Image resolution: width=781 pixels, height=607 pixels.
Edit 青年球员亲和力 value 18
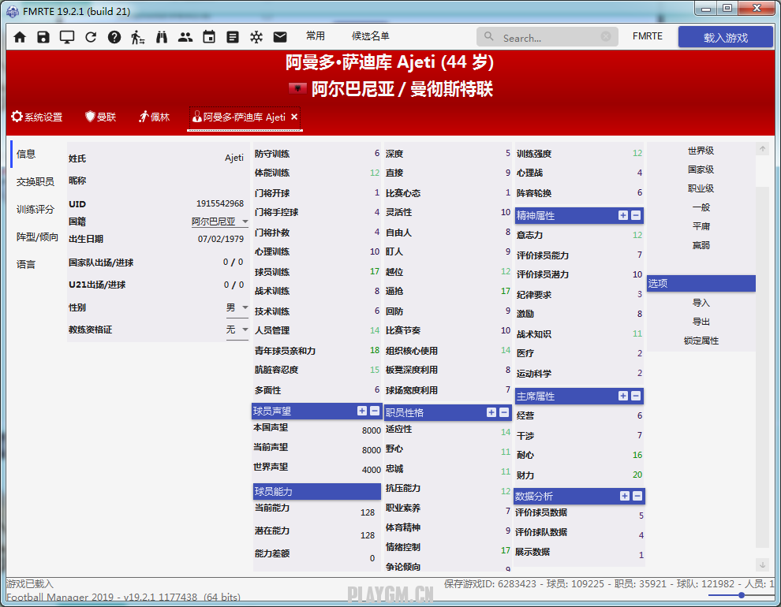click(x=375, y=350)
